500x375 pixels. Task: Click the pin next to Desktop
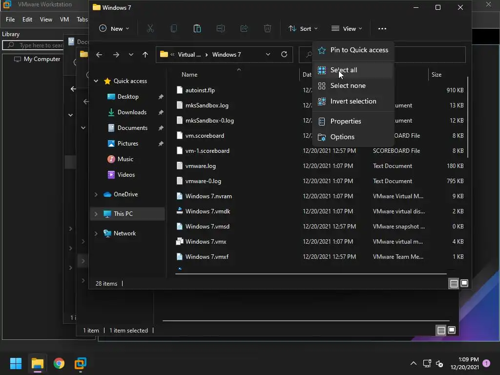161,97
